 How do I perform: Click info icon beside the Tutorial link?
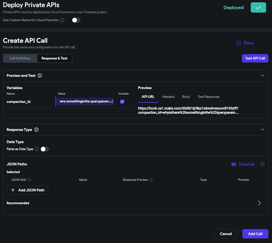coord(262,164)
